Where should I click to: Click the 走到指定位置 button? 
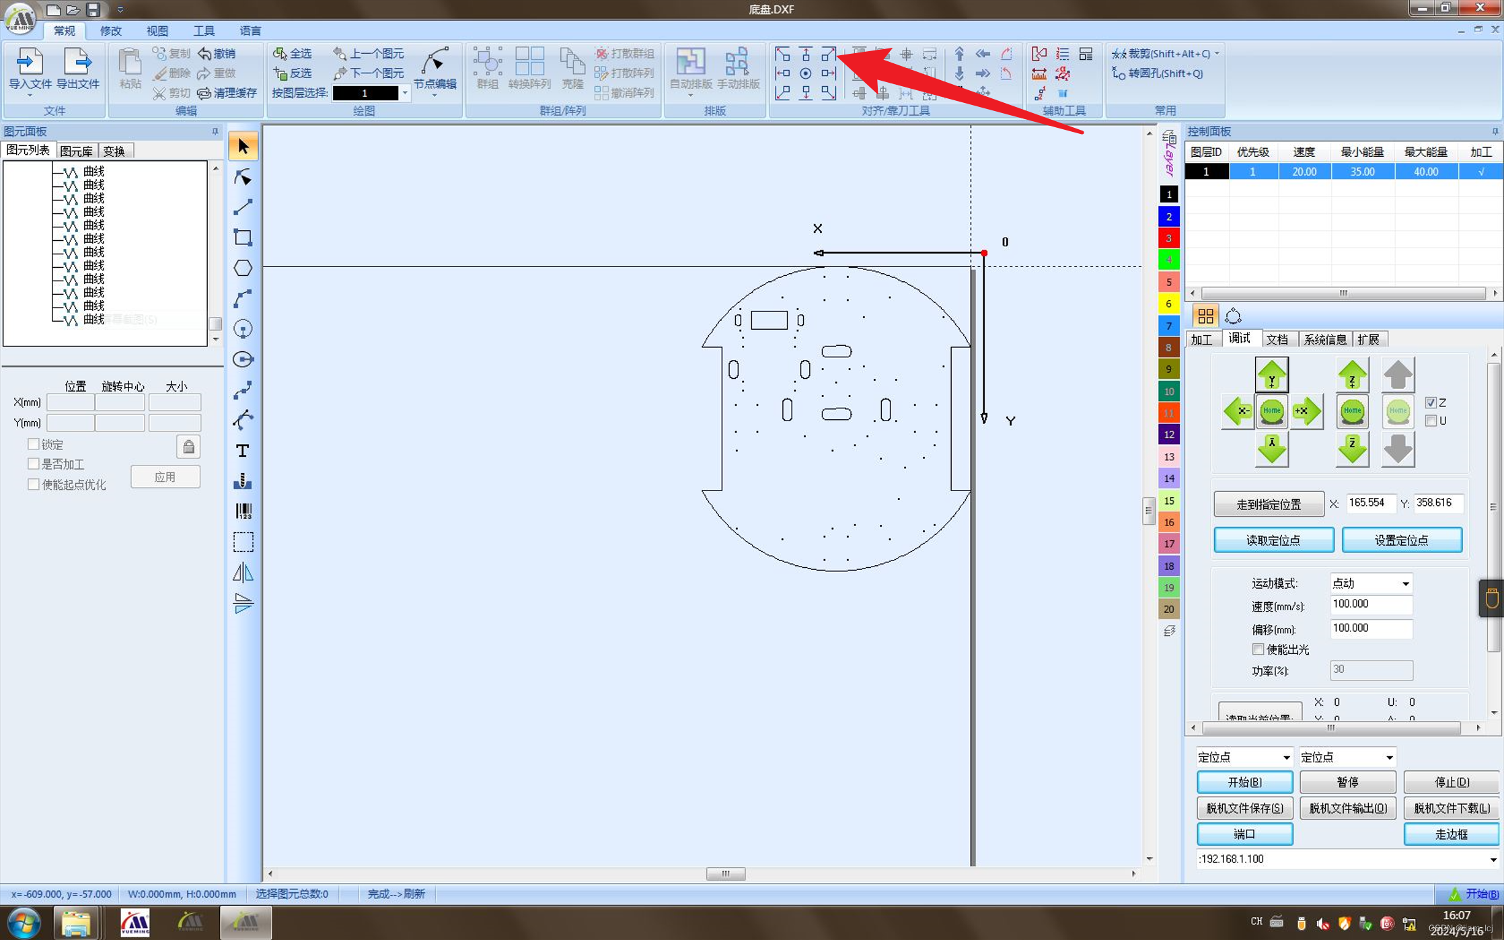click(x=1269, y=504)
